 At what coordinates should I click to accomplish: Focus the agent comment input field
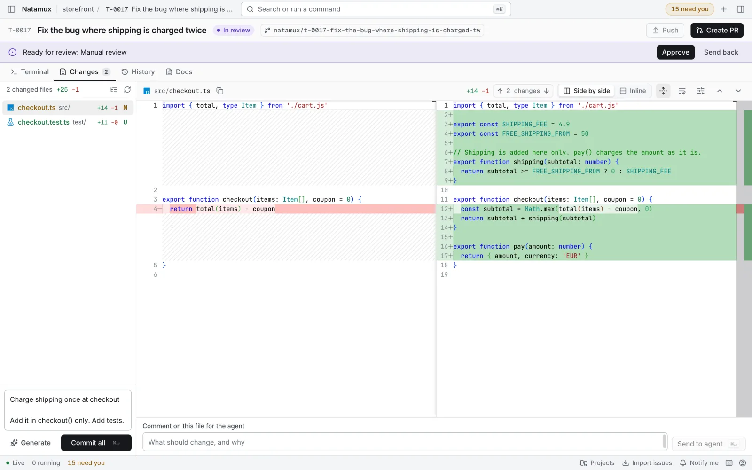point(404,442)
